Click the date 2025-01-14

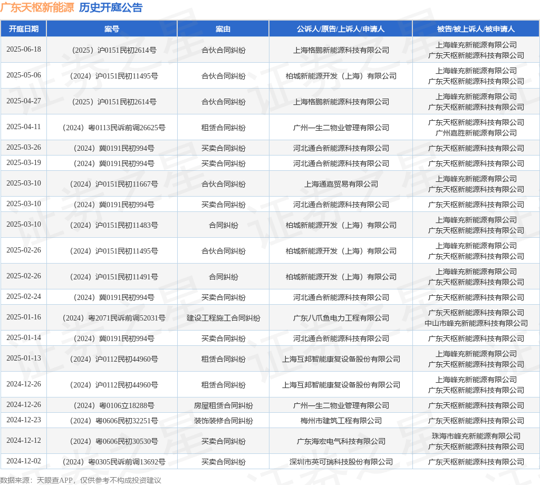[24, 338]
